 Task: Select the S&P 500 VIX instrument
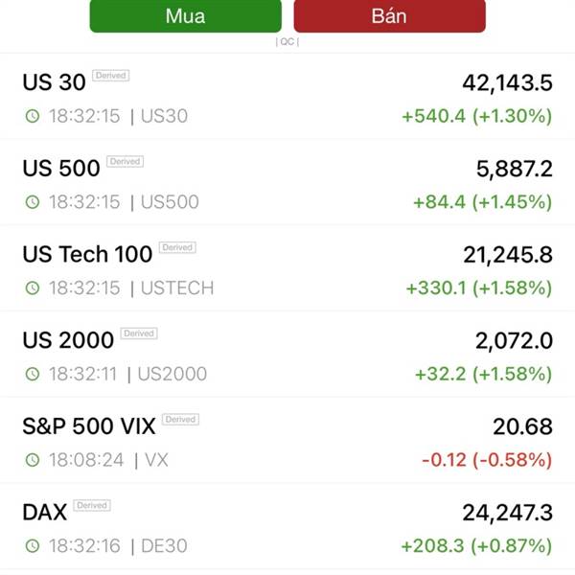coord(287,440)
